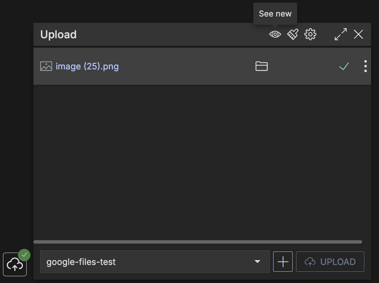Screen dimensions: 379x283
Task: Open the google-files-test destination dropdown
Action: pos(150,262)
